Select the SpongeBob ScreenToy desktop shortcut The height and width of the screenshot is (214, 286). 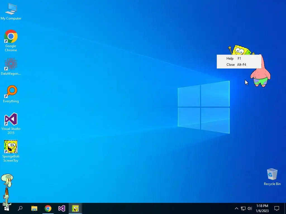tap(11, 151)
